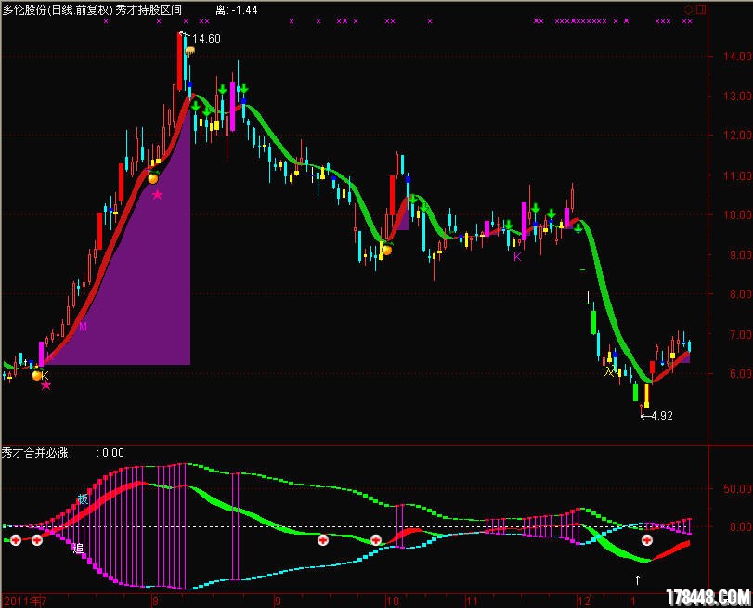Click month 9 on the time axis
753x608 pixels.
(x=278, y=601)
